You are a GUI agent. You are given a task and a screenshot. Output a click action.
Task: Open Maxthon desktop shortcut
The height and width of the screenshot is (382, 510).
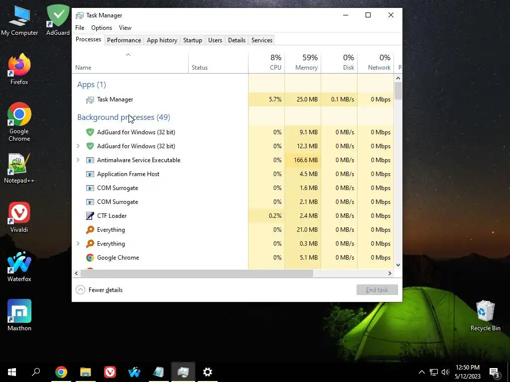pyautogui.click(x=19, y=315)
